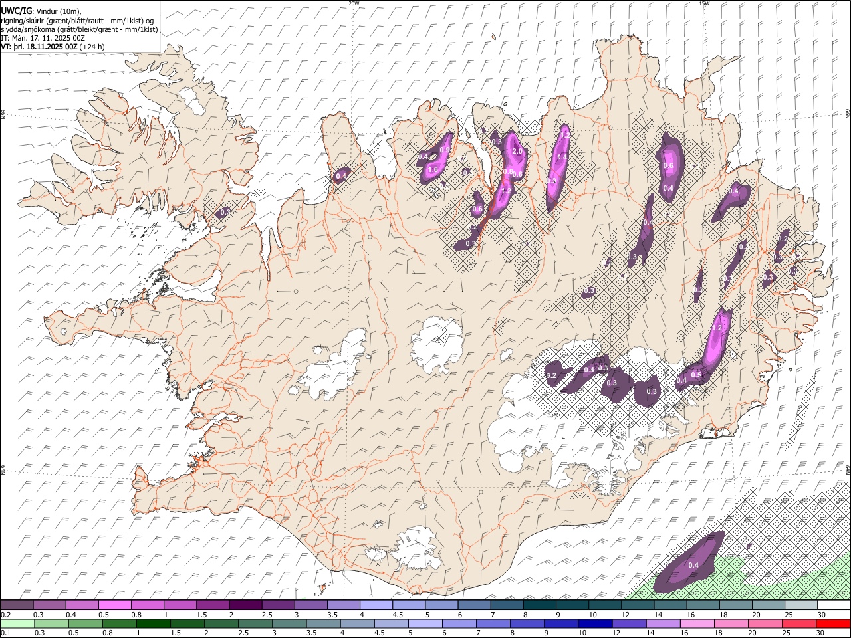Click upper legend swatch between 4 and 4.5
The height and width of the screenshot is (638, 851).
coord(375,605)
